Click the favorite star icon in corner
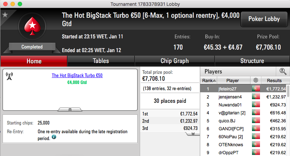The height and width of the screenshot is (156, 290). click(5, 15)
